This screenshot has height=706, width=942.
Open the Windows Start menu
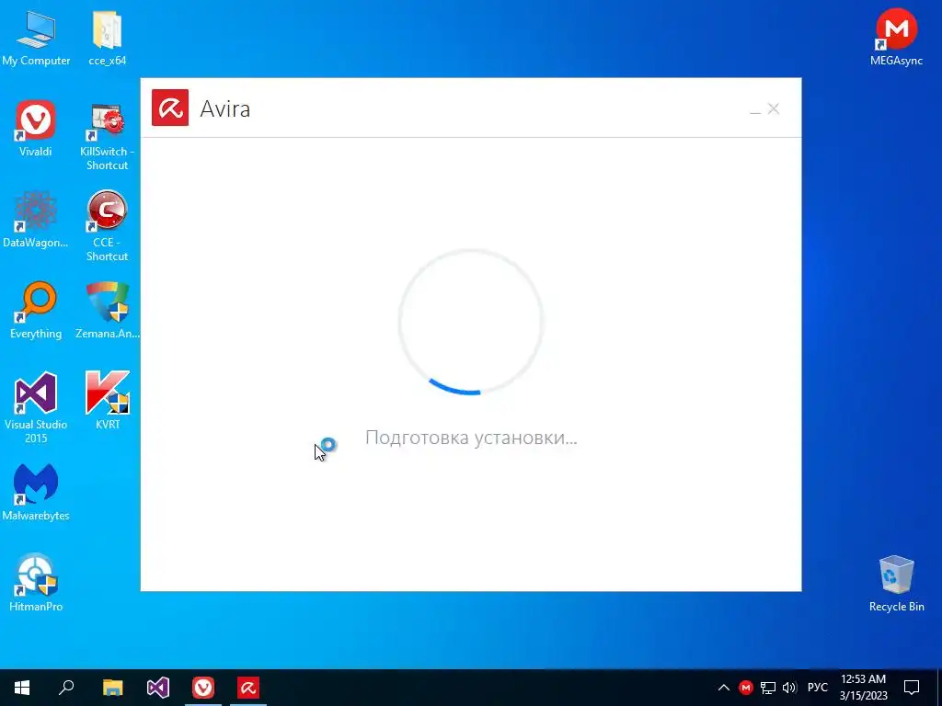(22, 688)
